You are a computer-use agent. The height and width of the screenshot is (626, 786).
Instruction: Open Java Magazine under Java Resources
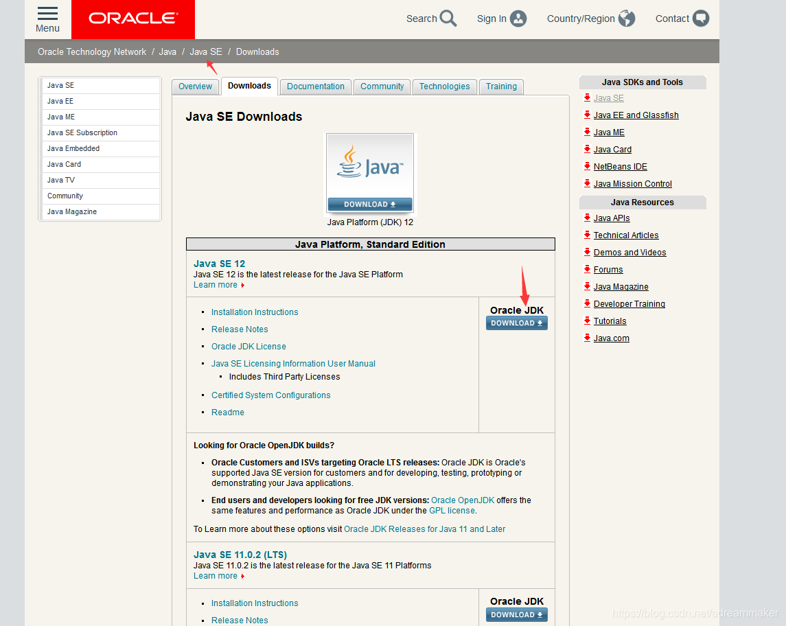click(621, 287)
